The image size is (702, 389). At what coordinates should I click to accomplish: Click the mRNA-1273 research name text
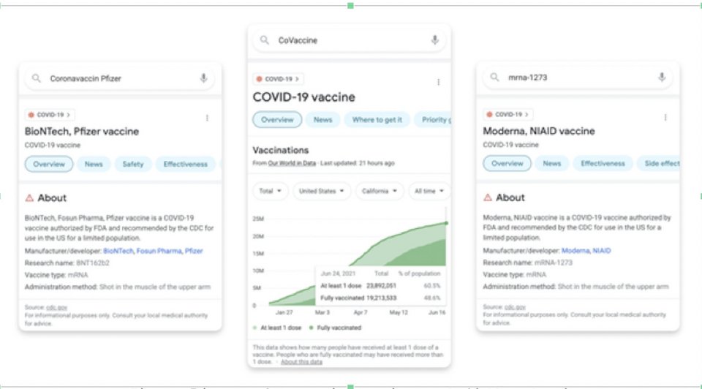tap(554, 263)
